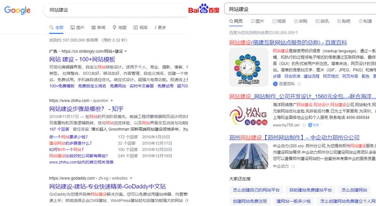The image size is (376, 206).
Task: Click 建站流程 sublink
Action: coord(312,76)
